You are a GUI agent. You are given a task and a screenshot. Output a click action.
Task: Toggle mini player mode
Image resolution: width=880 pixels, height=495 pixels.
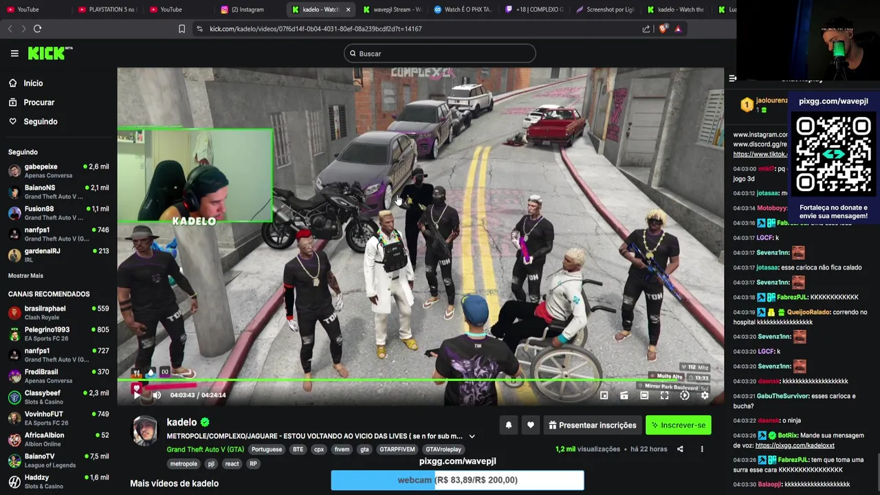coord(604,395)
